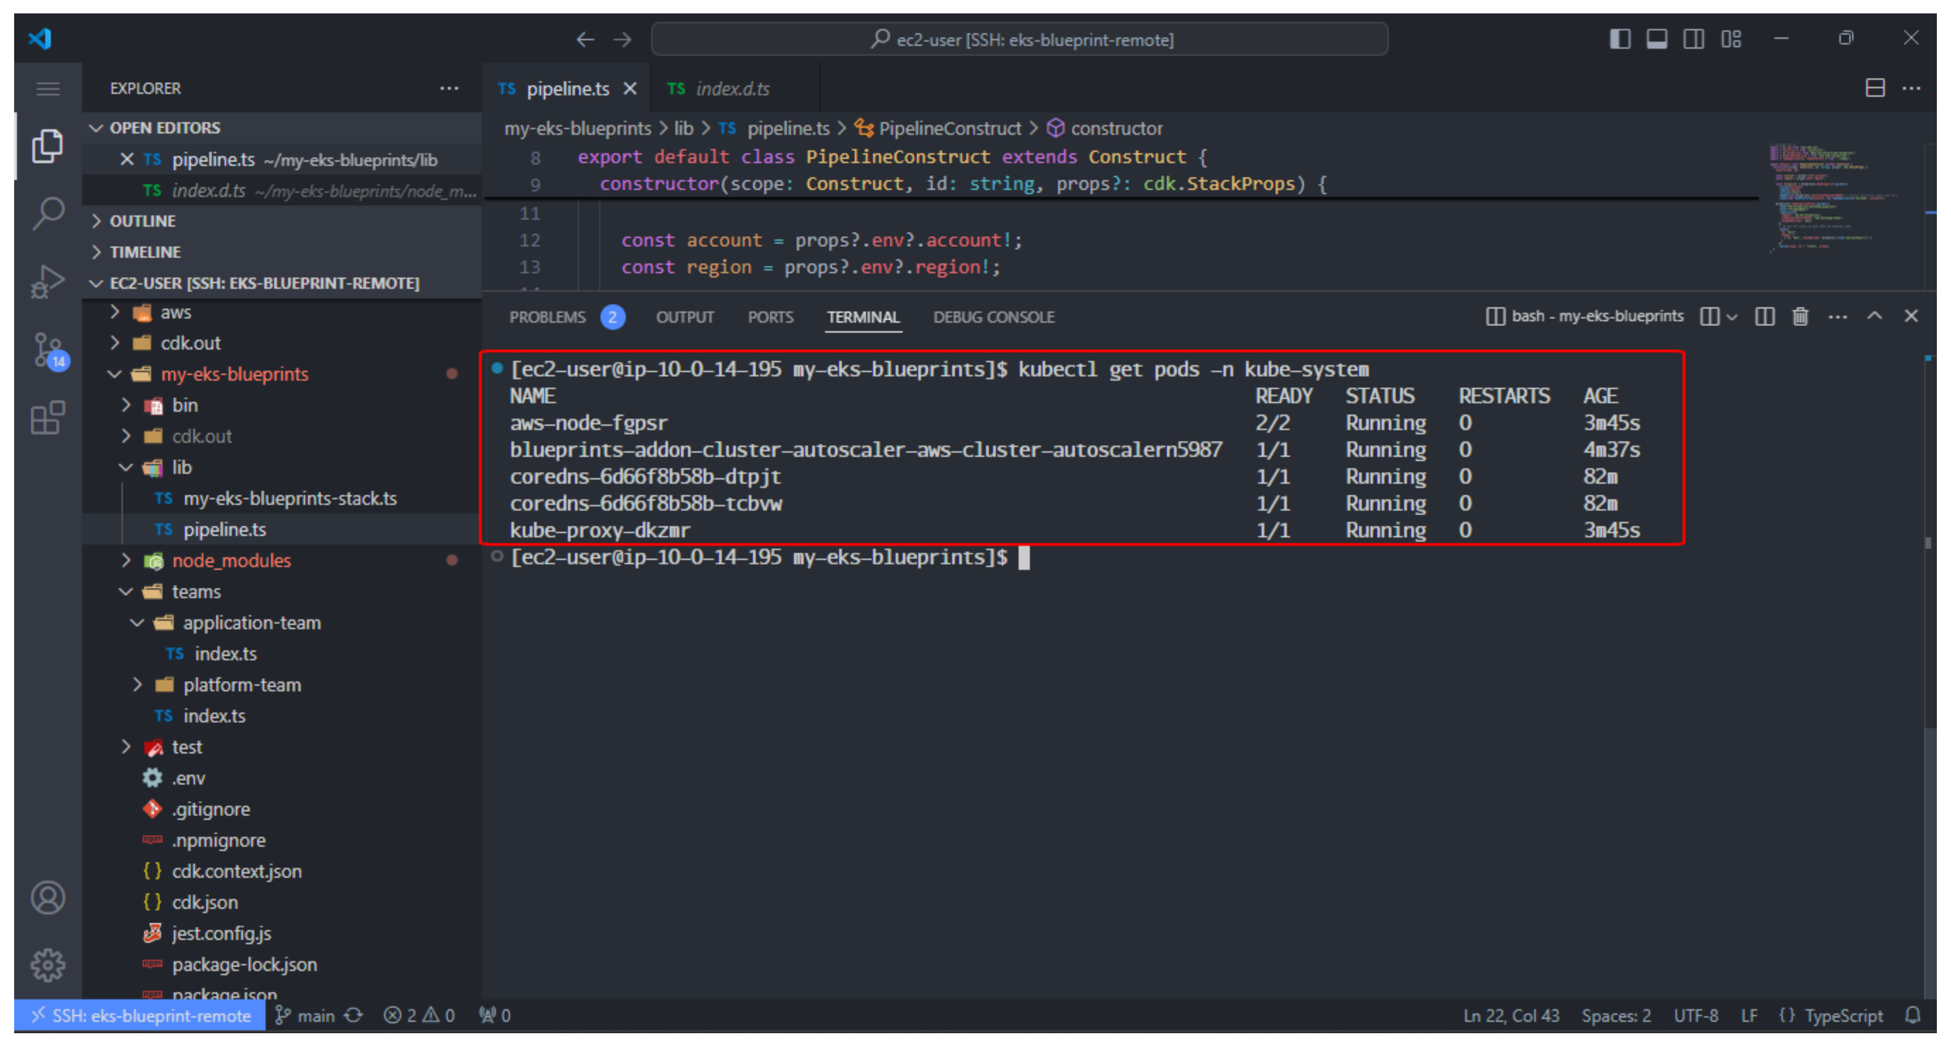The height and width of the screenshot is (1048, 1951).
Task: Open the Extensions view icon
Action: [x=48, y=418]
